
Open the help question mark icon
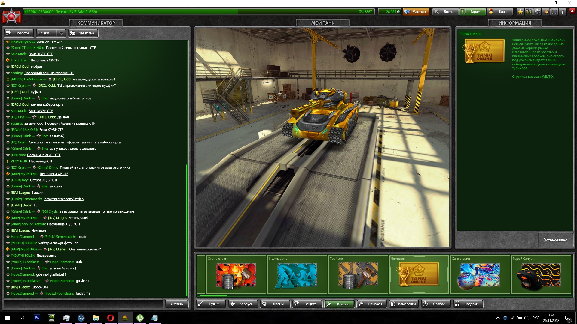click(x=563, y=12)
